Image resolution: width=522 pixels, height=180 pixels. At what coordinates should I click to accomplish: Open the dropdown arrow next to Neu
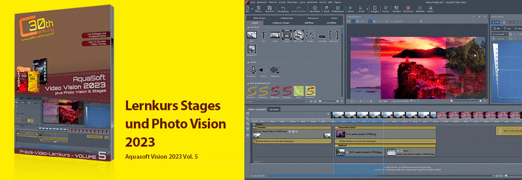click(x=253, y=8)
